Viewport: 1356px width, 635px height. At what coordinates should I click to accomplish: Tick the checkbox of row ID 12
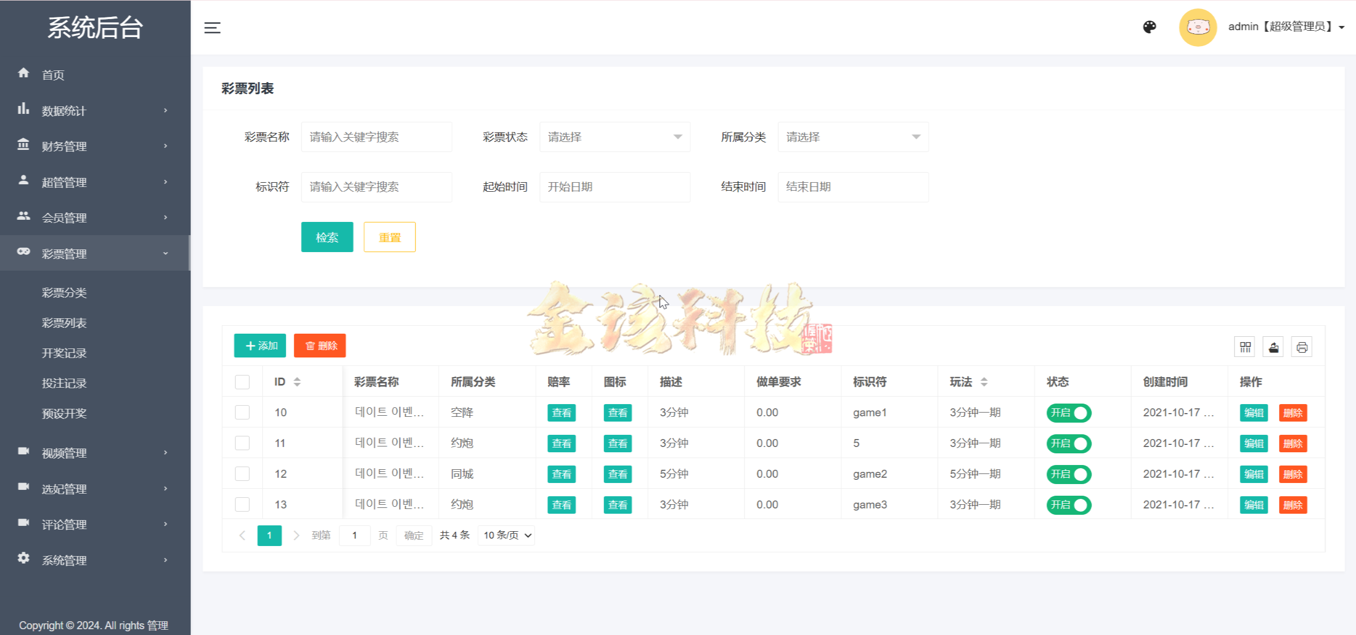tap(242, 473)
